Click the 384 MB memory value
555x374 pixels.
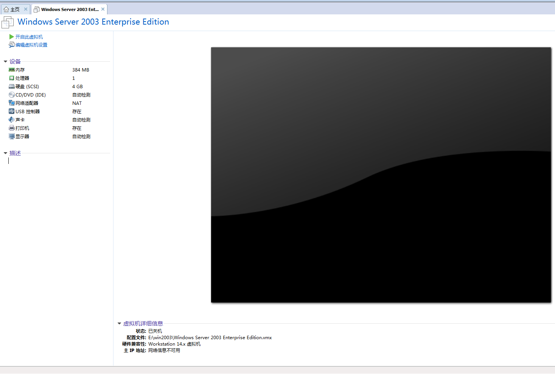(81, 70)
